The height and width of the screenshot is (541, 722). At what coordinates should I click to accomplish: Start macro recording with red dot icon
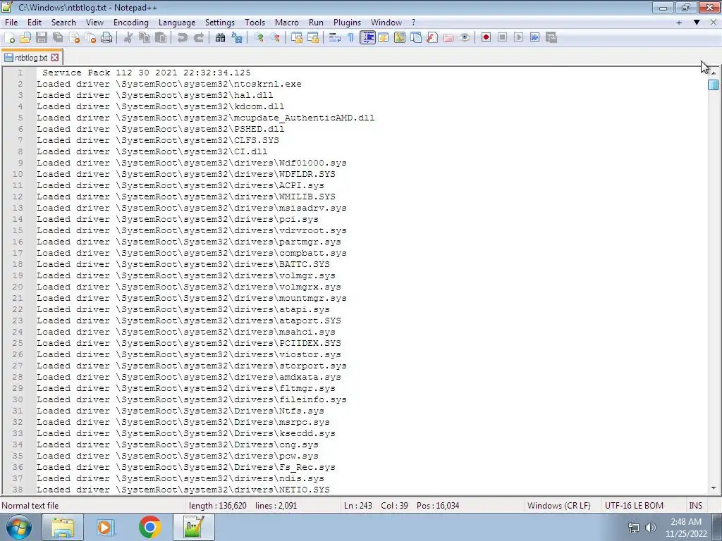[487, 38]
